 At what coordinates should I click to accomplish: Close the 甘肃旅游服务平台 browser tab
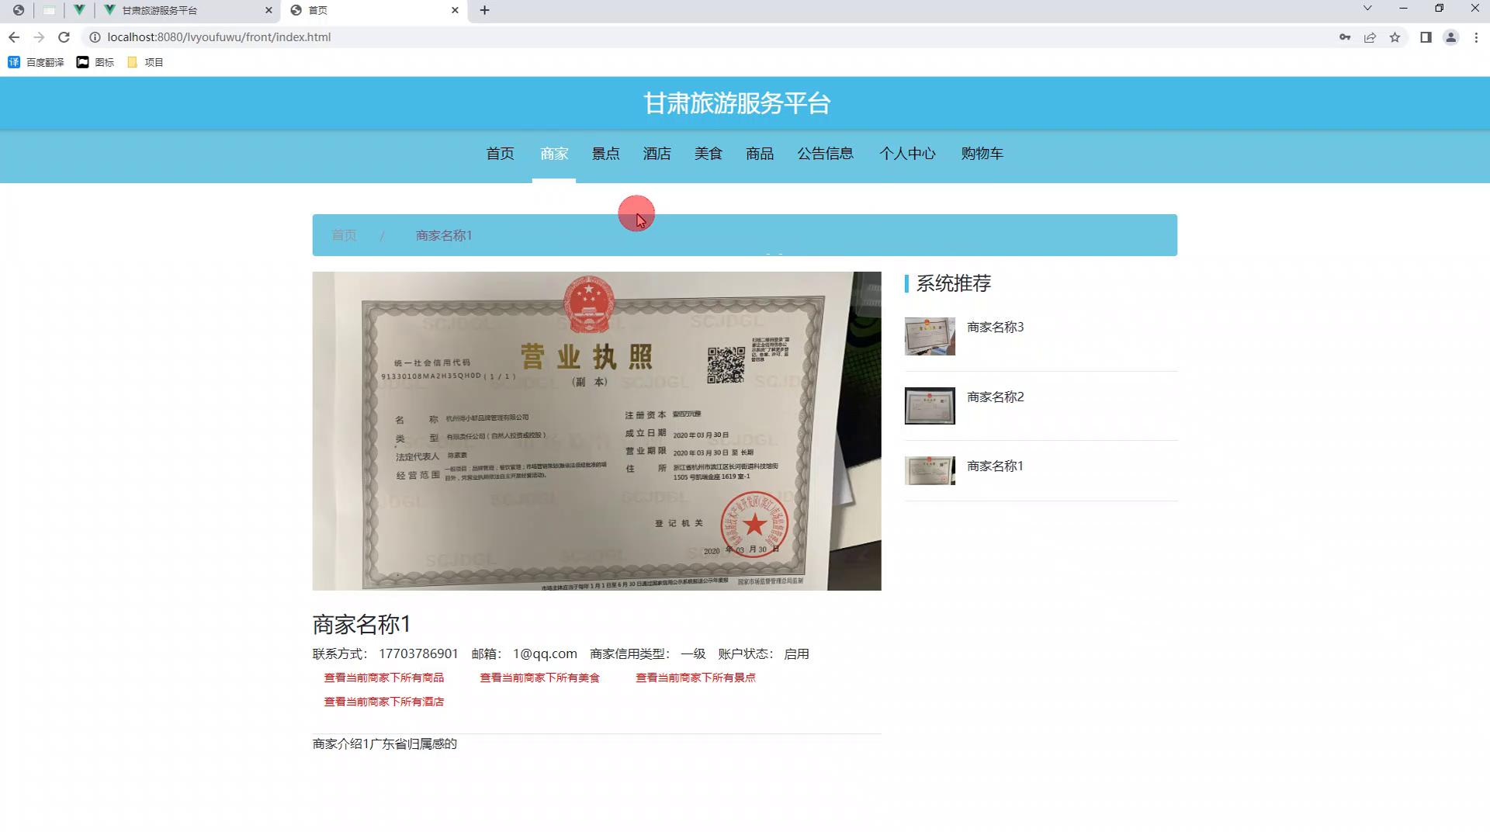click(x=269, y=10)
